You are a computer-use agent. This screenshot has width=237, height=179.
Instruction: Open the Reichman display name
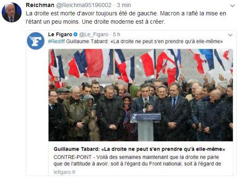pyautogui.click(x=40, y=5)
